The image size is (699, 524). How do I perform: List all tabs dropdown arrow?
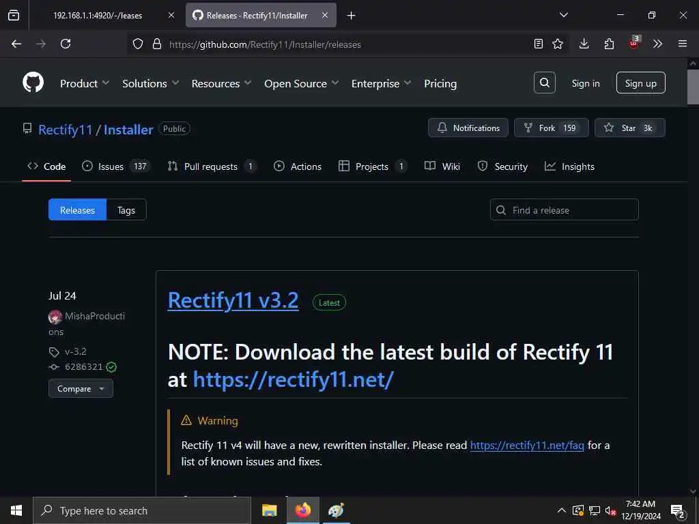(563, 15)
